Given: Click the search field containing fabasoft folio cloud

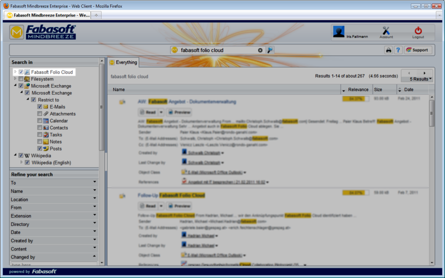Looking at the screenshot, I should (219, 50).
